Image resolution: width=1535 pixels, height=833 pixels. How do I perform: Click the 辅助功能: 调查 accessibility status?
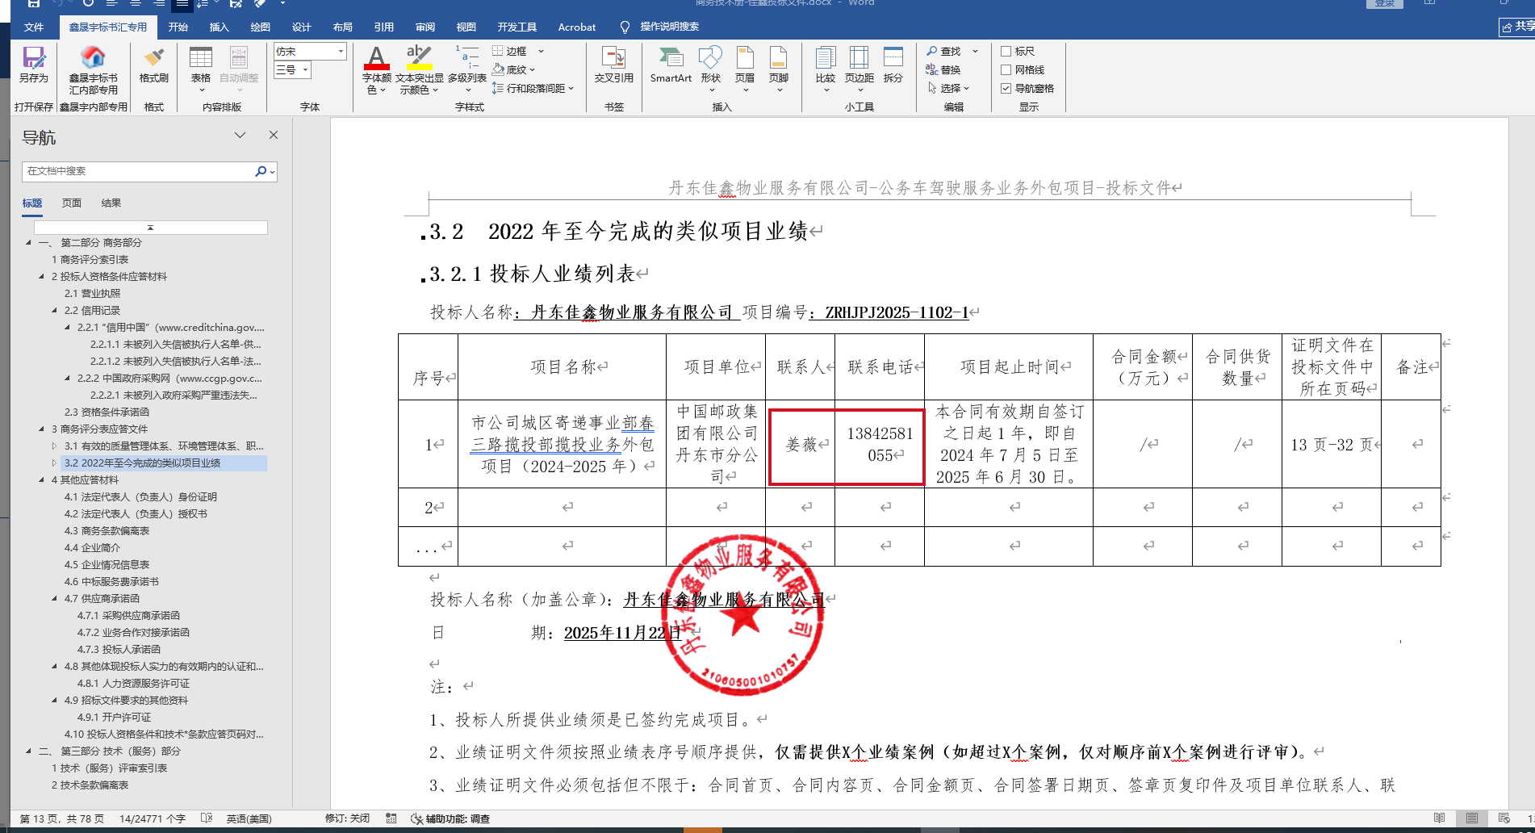click(450, 818)
